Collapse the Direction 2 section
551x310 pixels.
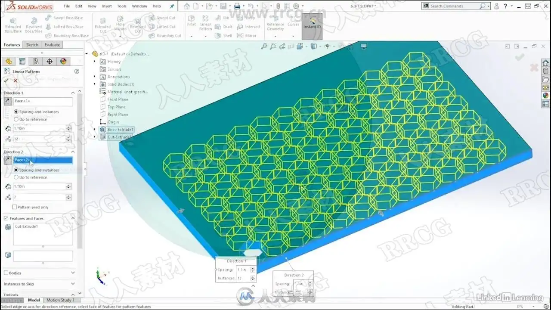73,152
